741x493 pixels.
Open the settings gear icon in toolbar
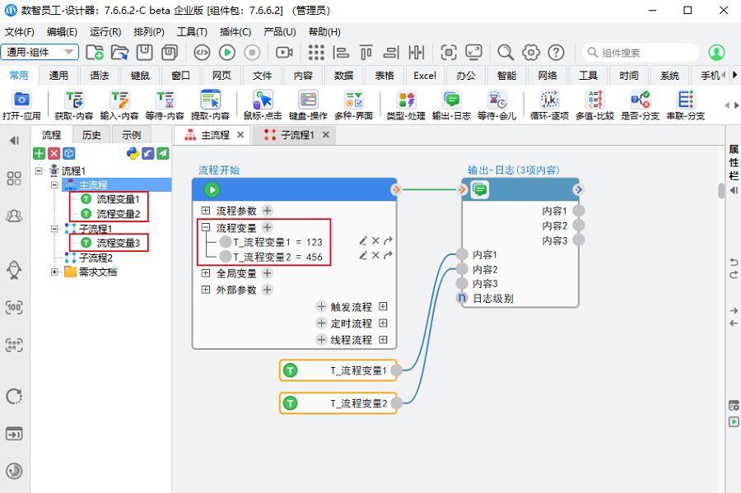[x=531, y=53]
